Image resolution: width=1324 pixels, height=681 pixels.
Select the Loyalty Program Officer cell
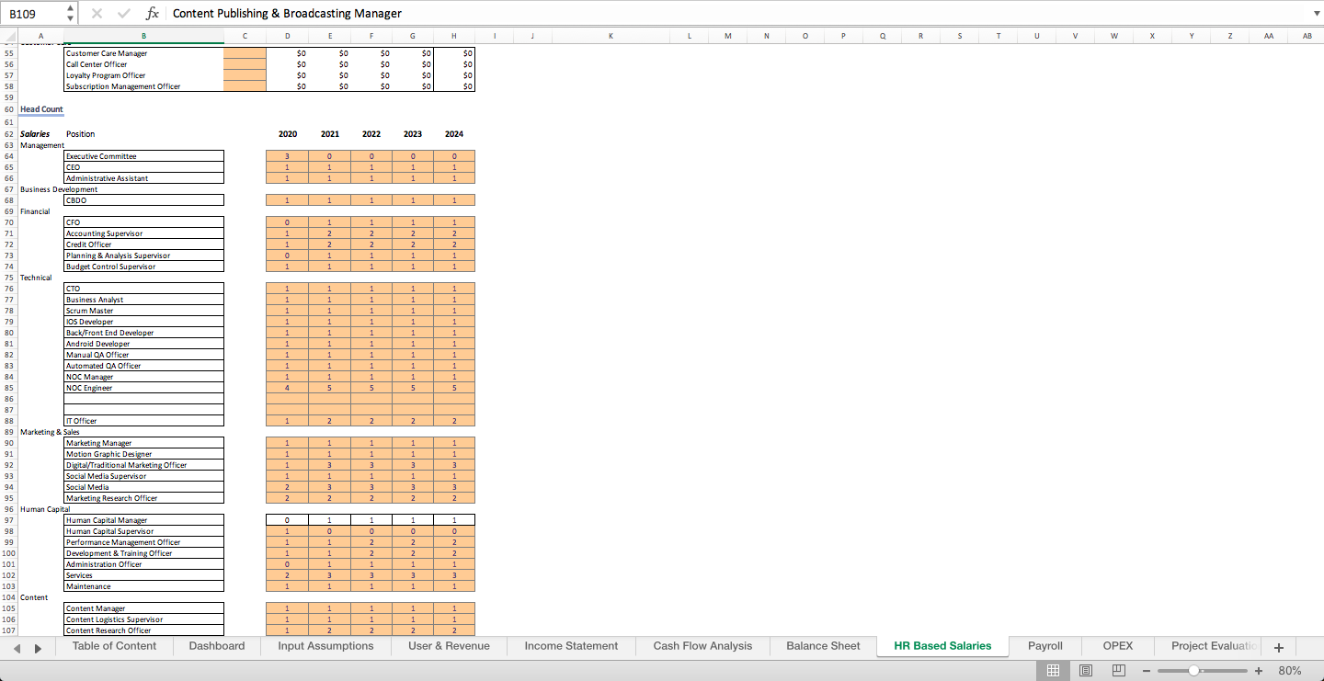pyautogui.click(x=143, y=75)
